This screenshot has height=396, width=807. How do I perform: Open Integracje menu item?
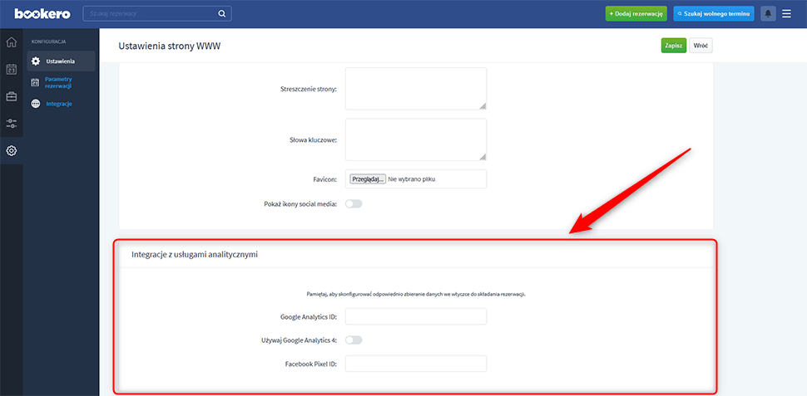point(58,104)
